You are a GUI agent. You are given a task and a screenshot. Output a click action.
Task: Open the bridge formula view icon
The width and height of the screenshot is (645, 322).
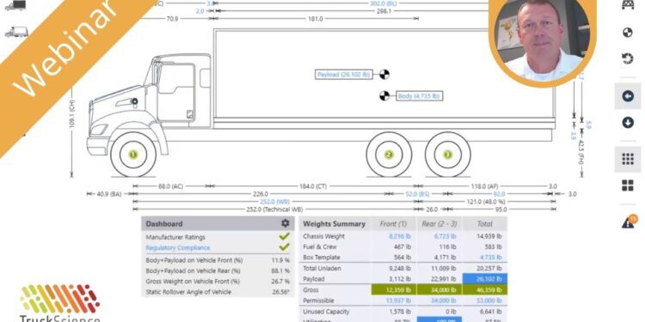pos(627,4)
